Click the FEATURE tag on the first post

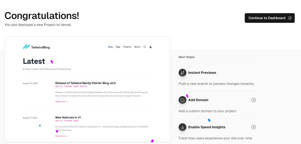(x=83, y=86)
